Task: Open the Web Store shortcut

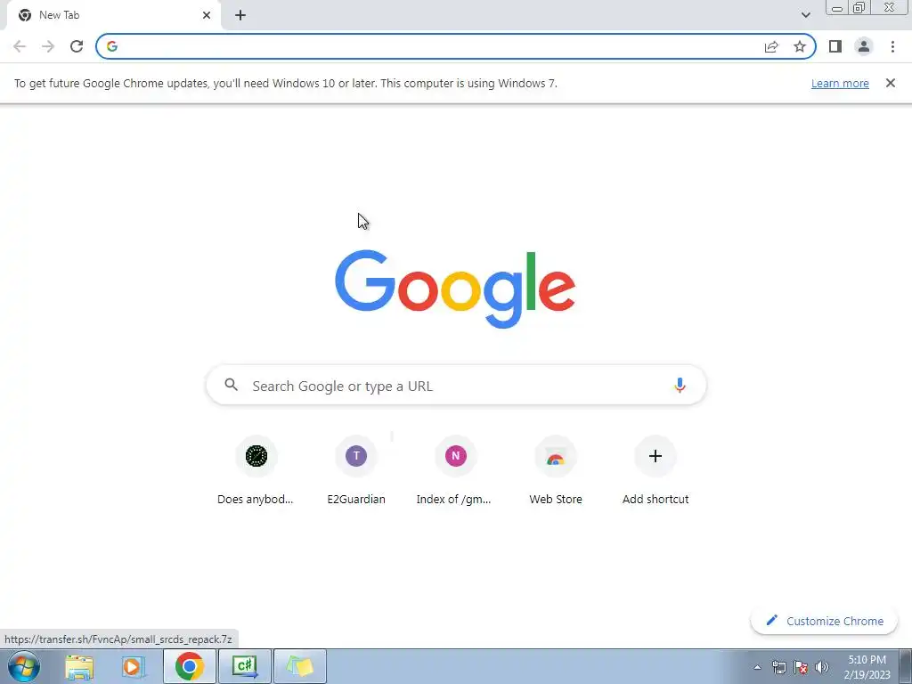Action: (556, 471)
